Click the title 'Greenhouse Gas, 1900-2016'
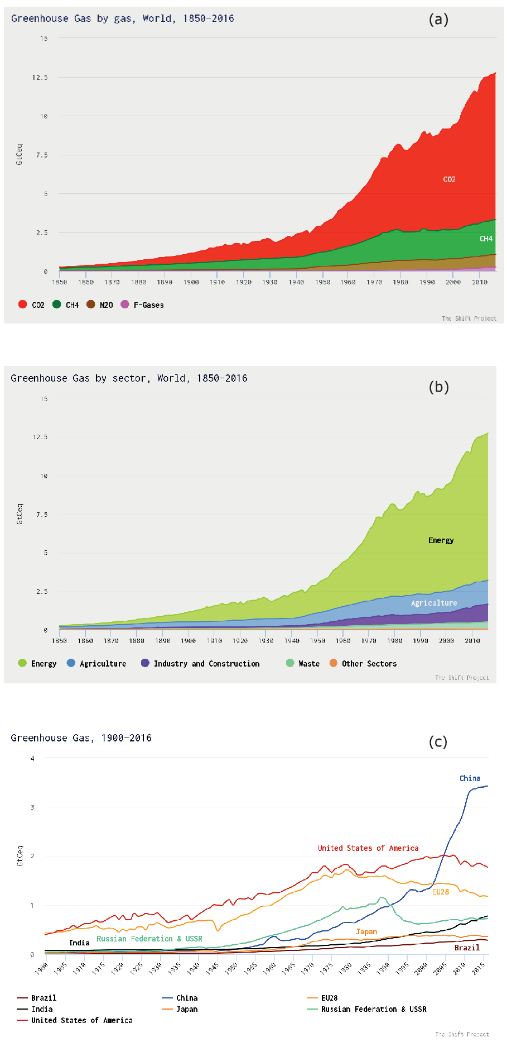This screenshot has height=1056, width=507. tap(81, 738)
